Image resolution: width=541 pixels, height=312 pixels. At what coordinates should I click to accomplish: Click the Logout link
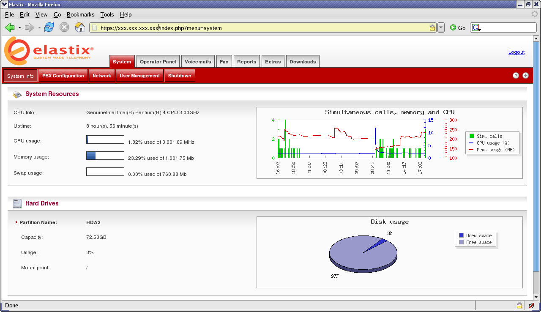[516, 52]
